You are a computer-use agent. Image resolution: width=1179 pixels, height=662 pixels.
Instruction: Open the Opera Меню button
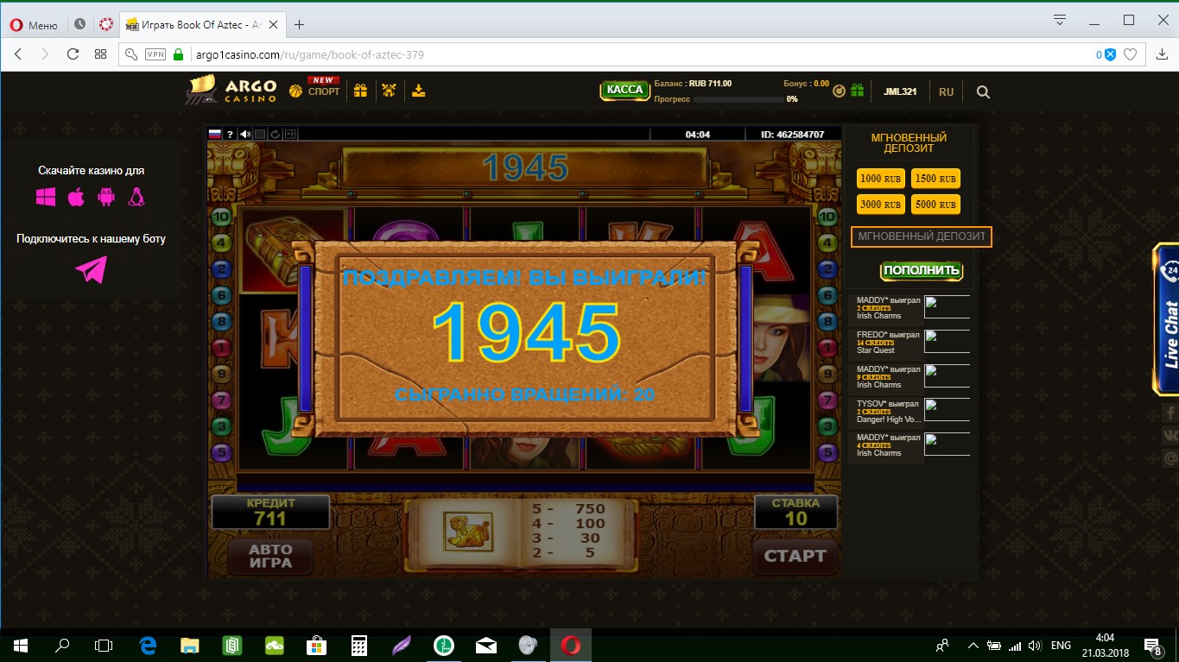pyautogui.click(x=33, y=25)
